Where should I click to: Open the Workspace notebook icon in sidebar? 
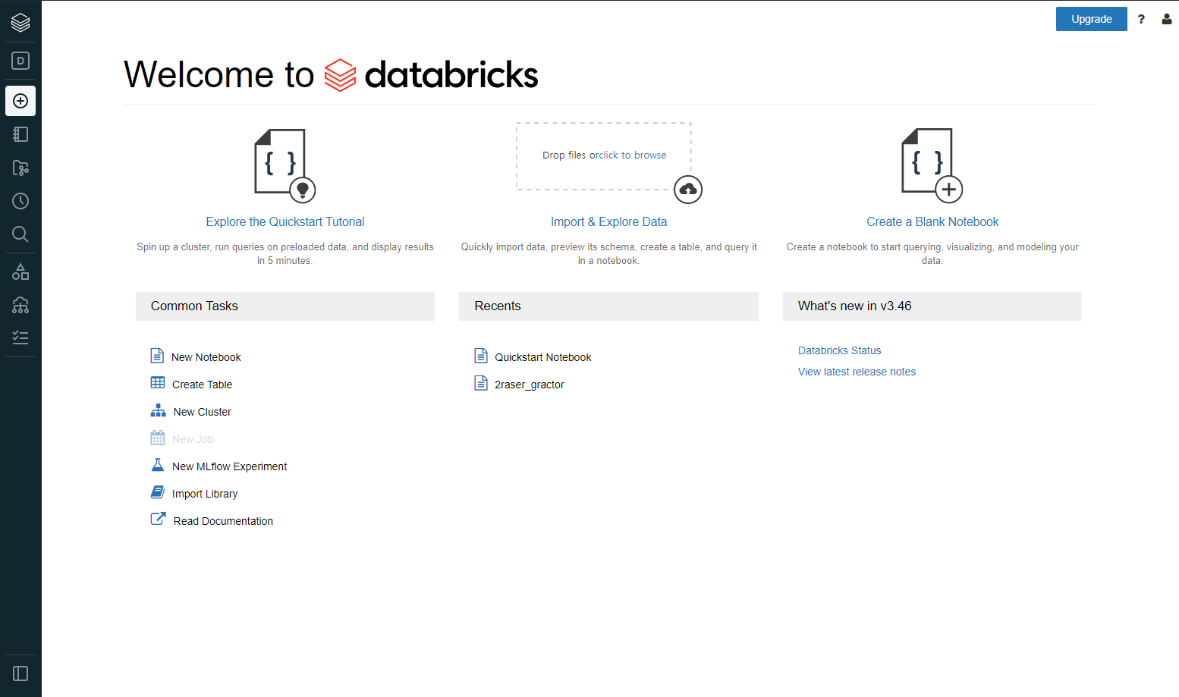pyautogui.click(x=20, y=134)
